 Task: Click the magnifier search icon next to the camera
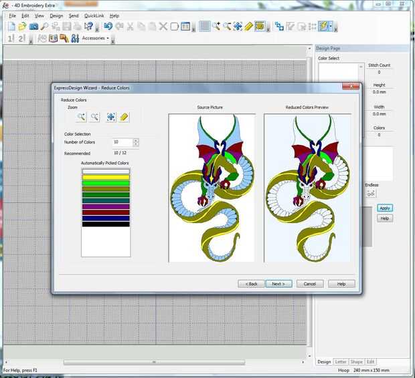click(x=44, y=26)
